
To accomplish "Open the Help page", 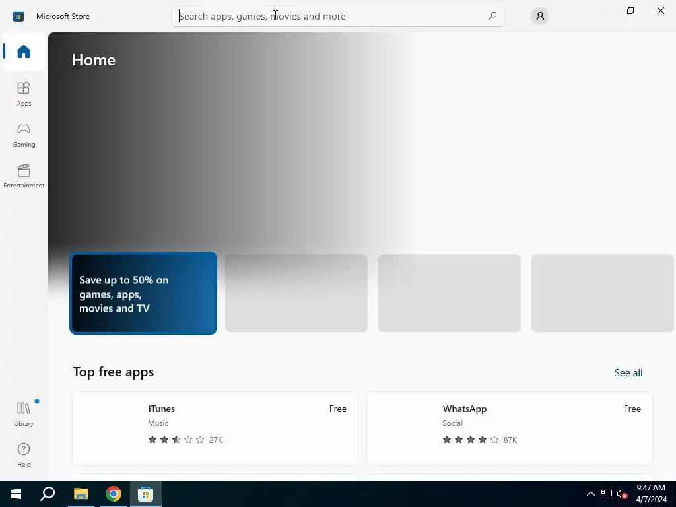I will tap(24, 455).
